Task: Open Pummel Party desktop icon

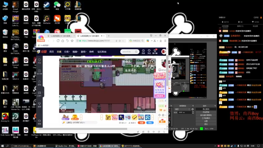Action: (x=15, y=62)
